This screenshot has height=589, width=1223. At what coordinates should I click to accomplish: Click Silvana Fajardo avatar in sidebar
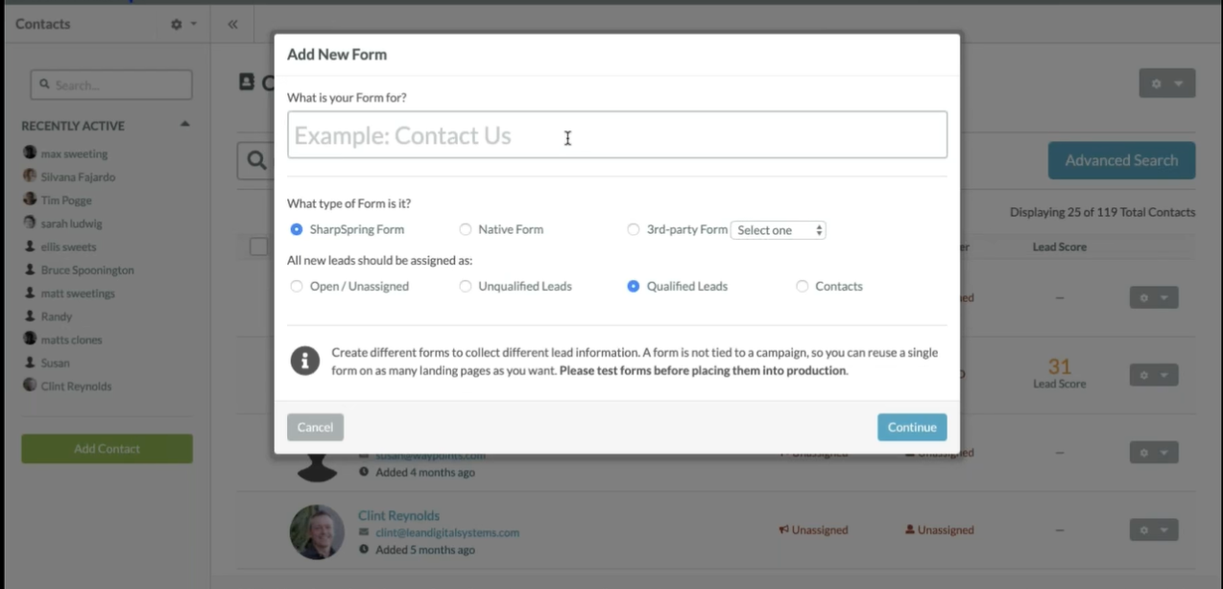pyautogui.click(x=30, y=177)
